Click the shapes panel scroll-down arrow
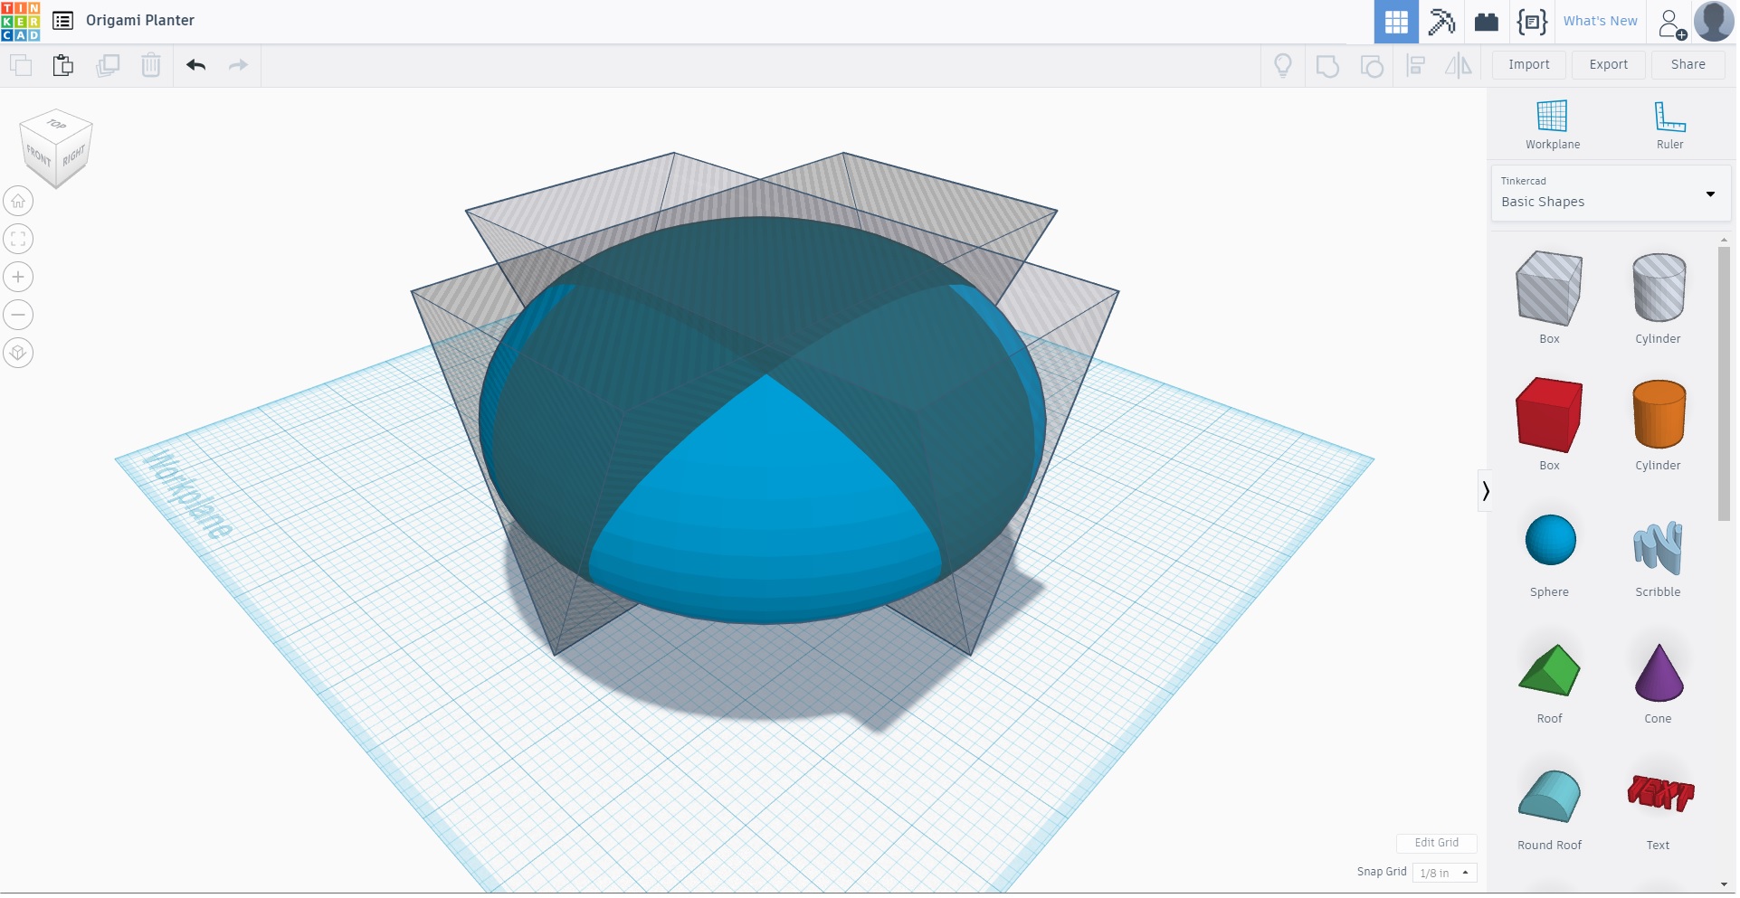Image resolution: width=1740 pixels, height=898 pixels. click(1724, 884)
